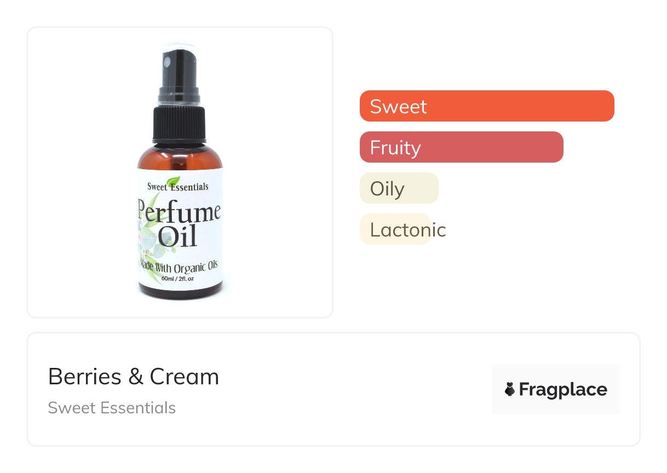Click the Fragplace bottle logo icon

(x=510, y=389)
